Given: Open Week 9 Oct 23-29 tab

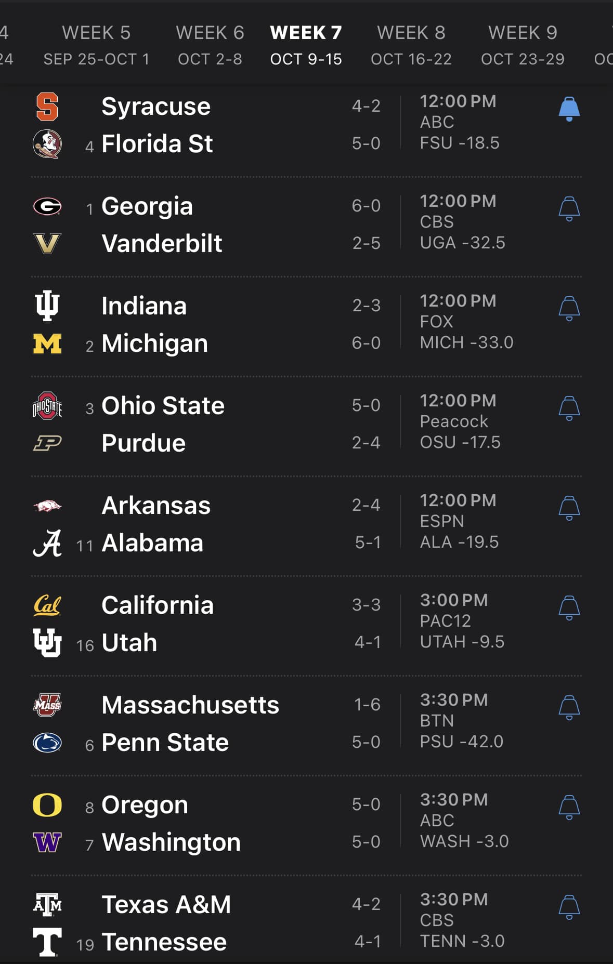Looking at the screenshot, I should [x=523, y=45].
